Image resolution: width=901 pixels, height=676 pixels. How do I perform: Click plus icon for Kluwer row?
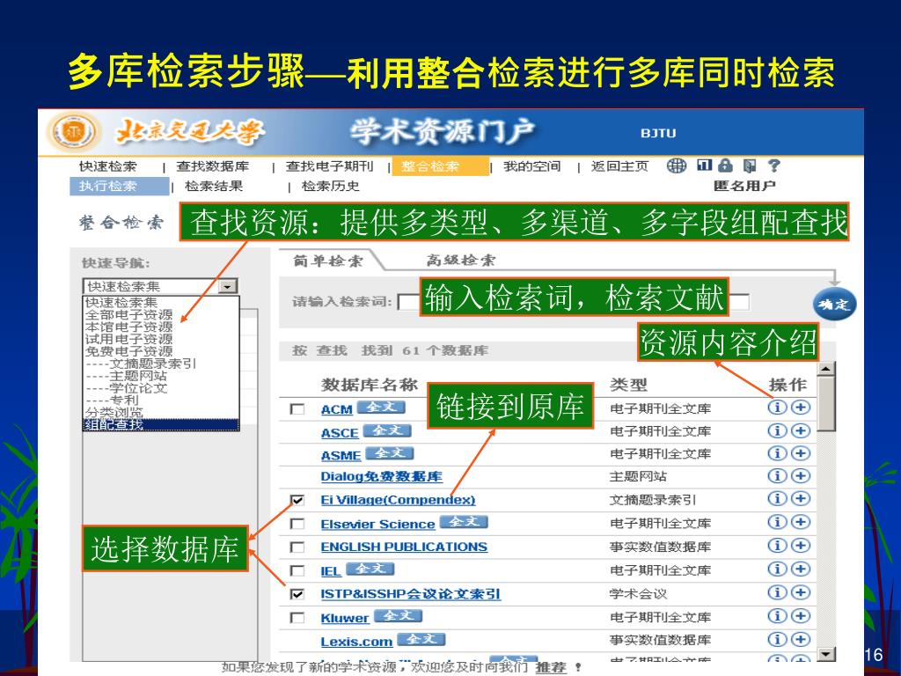pyautogui.click(x=801, y=615)
